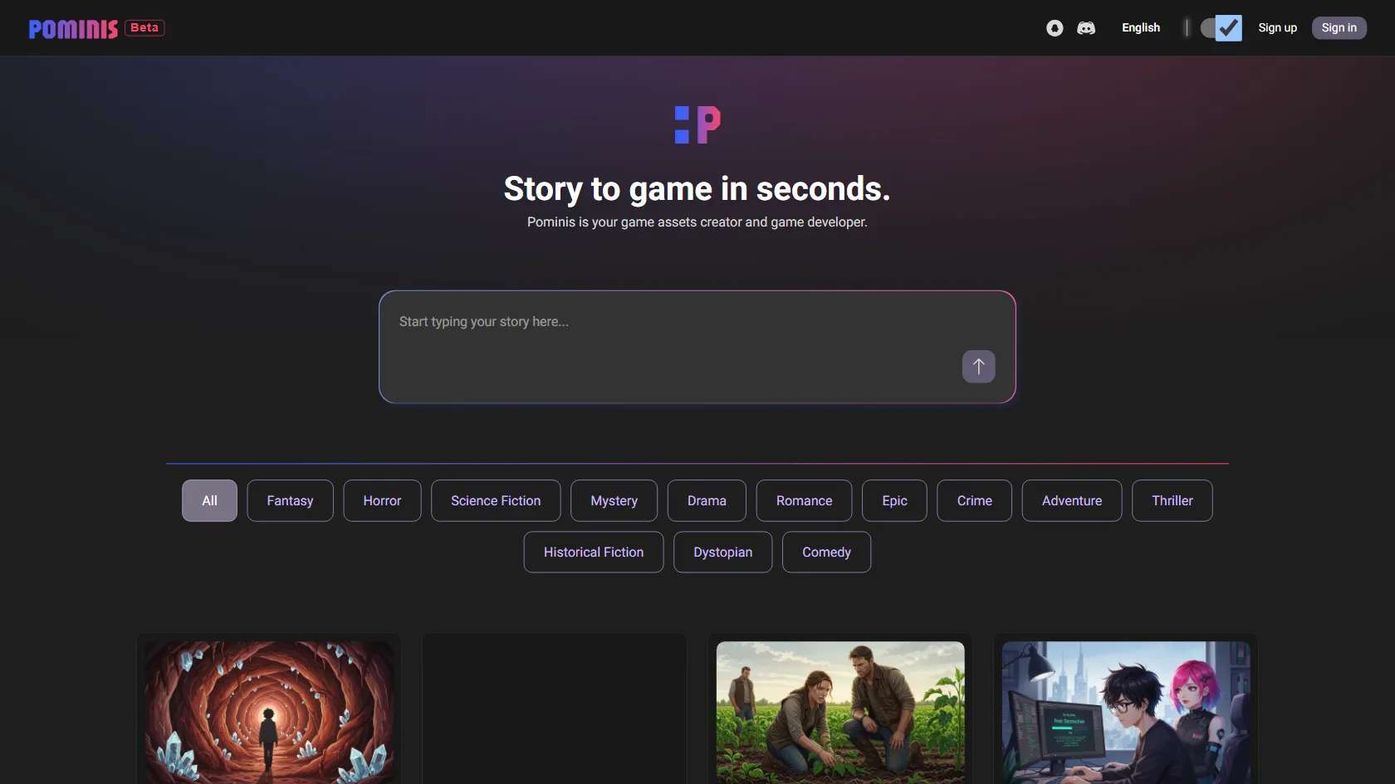Screen dimensions: 1395x784
Task: Open the farmers in field game thumbnail
Action: 840,712
